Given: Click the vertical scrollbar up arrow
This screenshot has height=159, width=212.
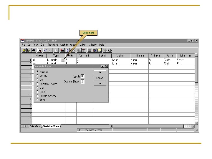Looking at the screenshot, I should [x=196, y=55].
